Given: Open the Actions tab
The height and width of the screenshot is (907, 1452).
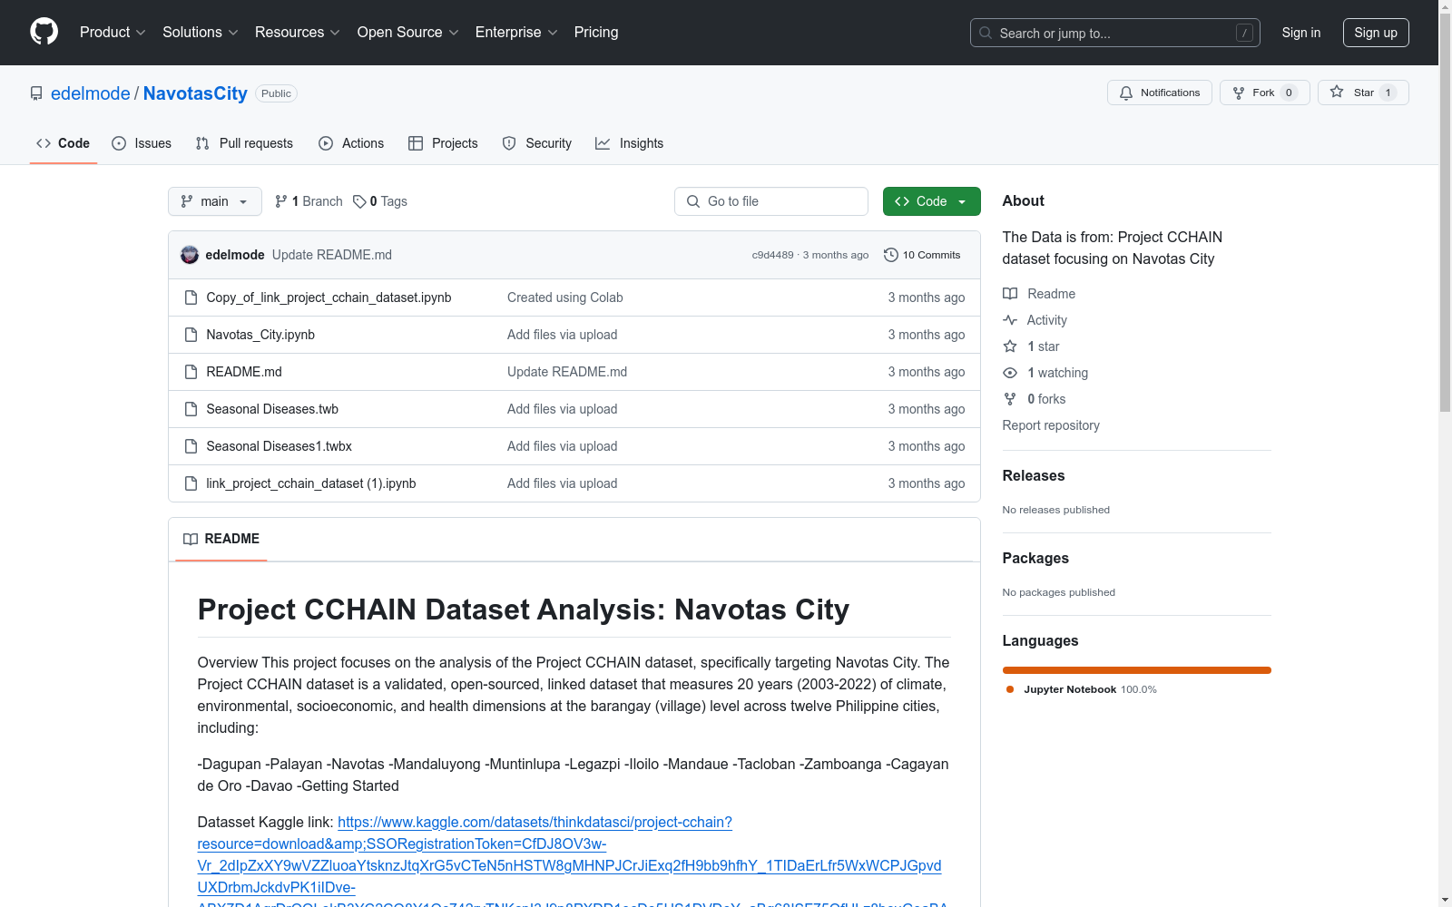Looking at the screenshot, I should [351, 143].
